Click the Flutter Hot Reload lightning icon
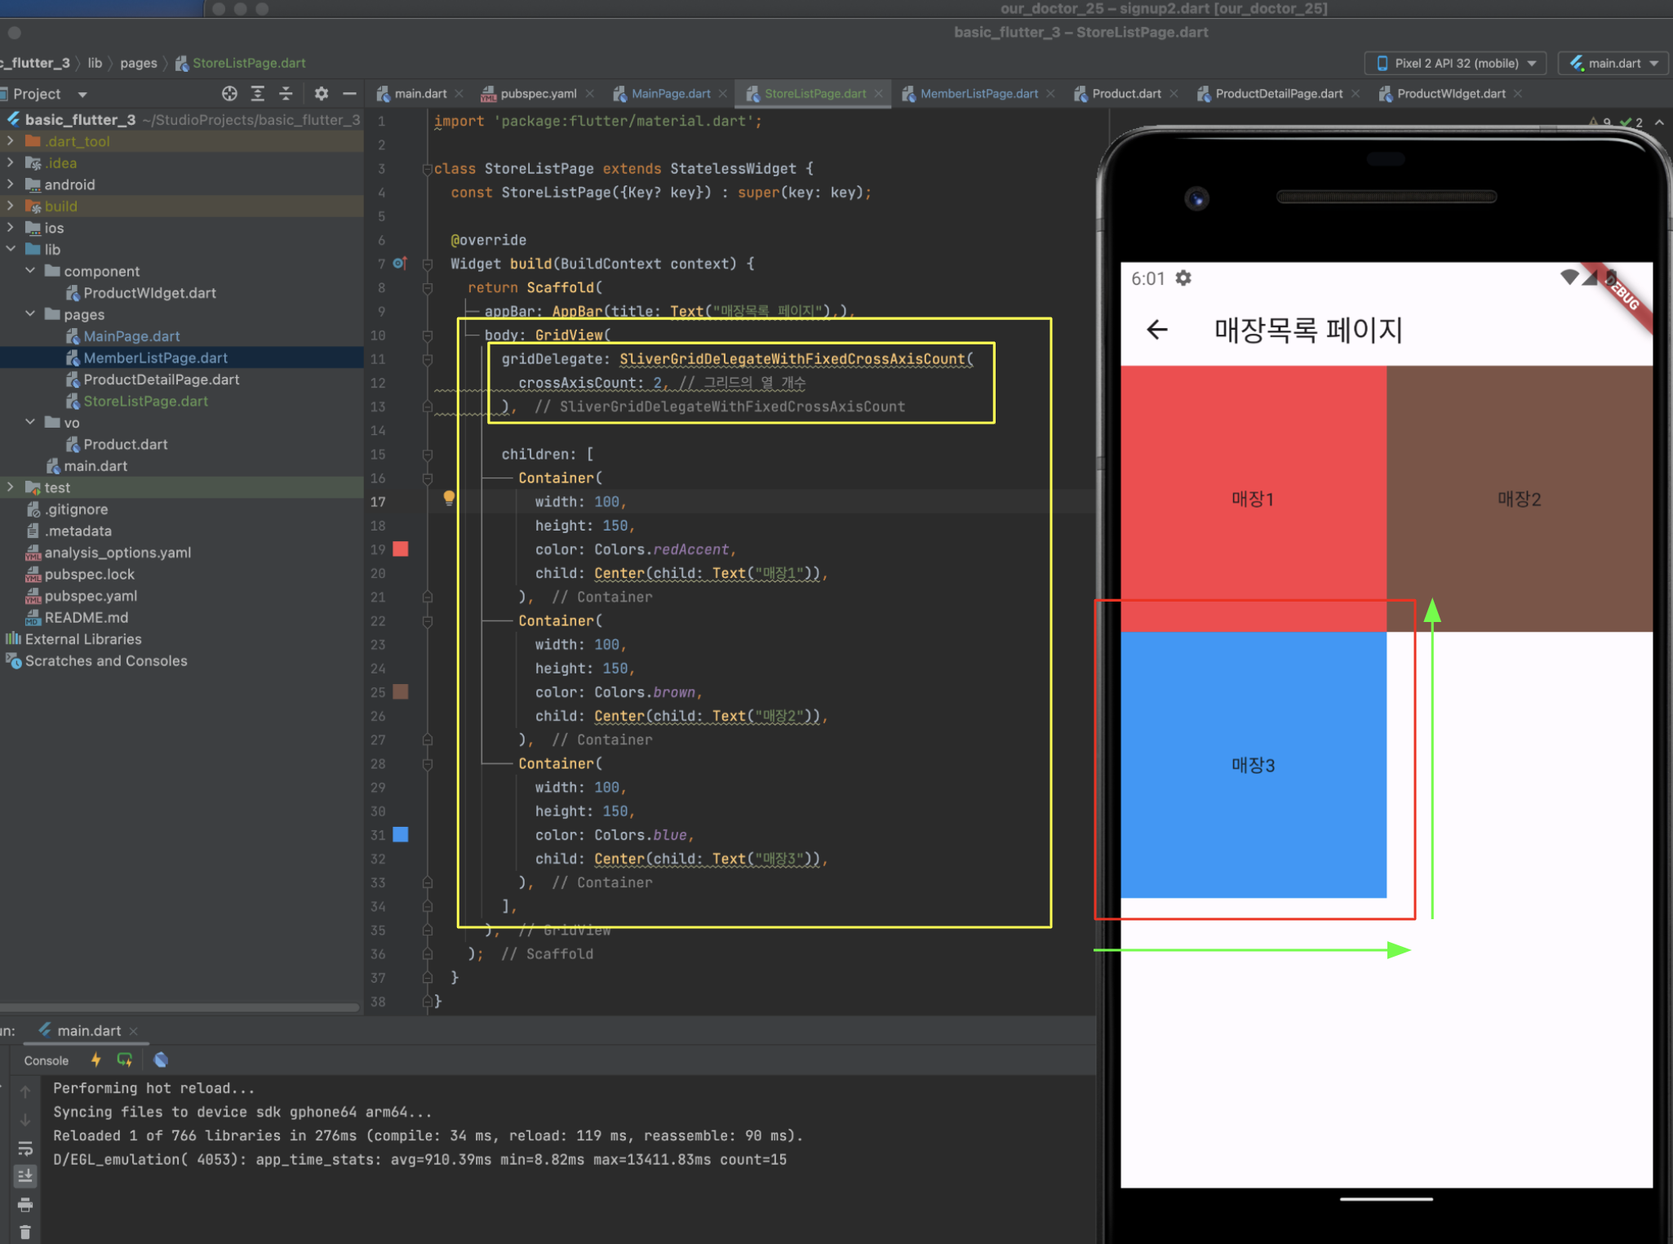Viewport: 1673px width, 1244px height. pyautogui.click(x=96, y=1060)
